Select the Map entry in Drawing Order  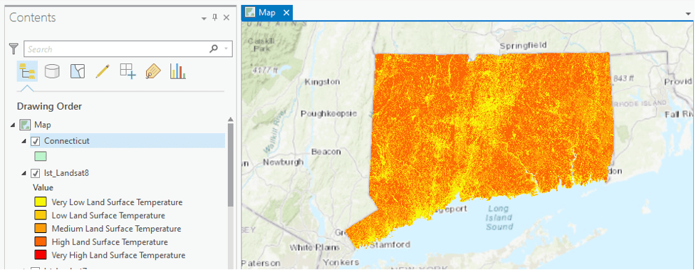43,125
